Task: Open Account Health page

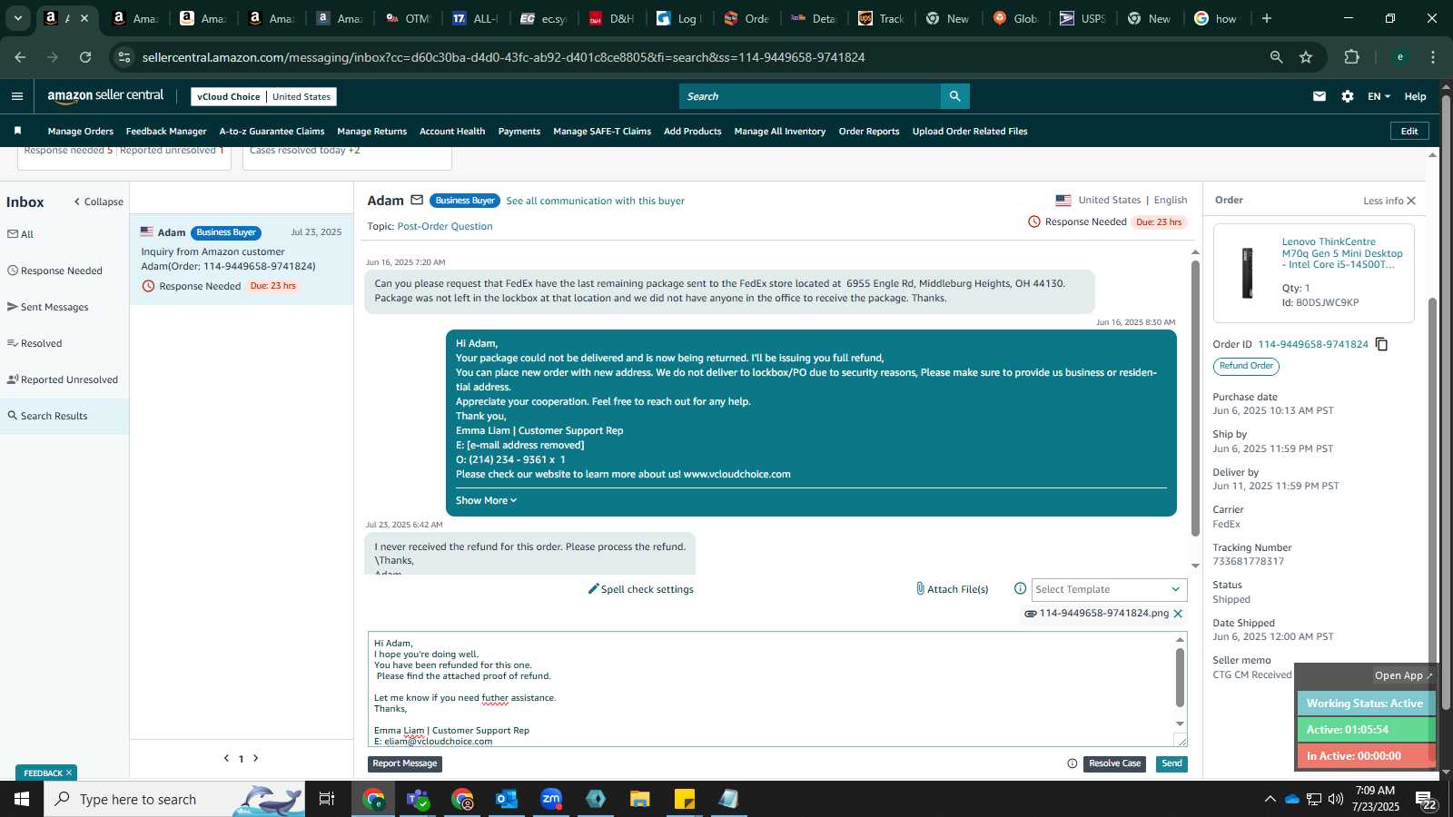Action: tap(452, 131)
